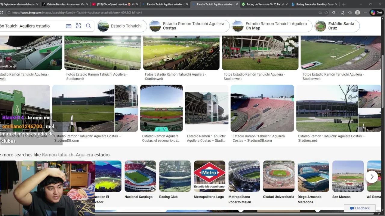Click the vertical page scrollbar
Viewport: 385px width, 216px height.
pyautogui.click(x=383, y=81)
